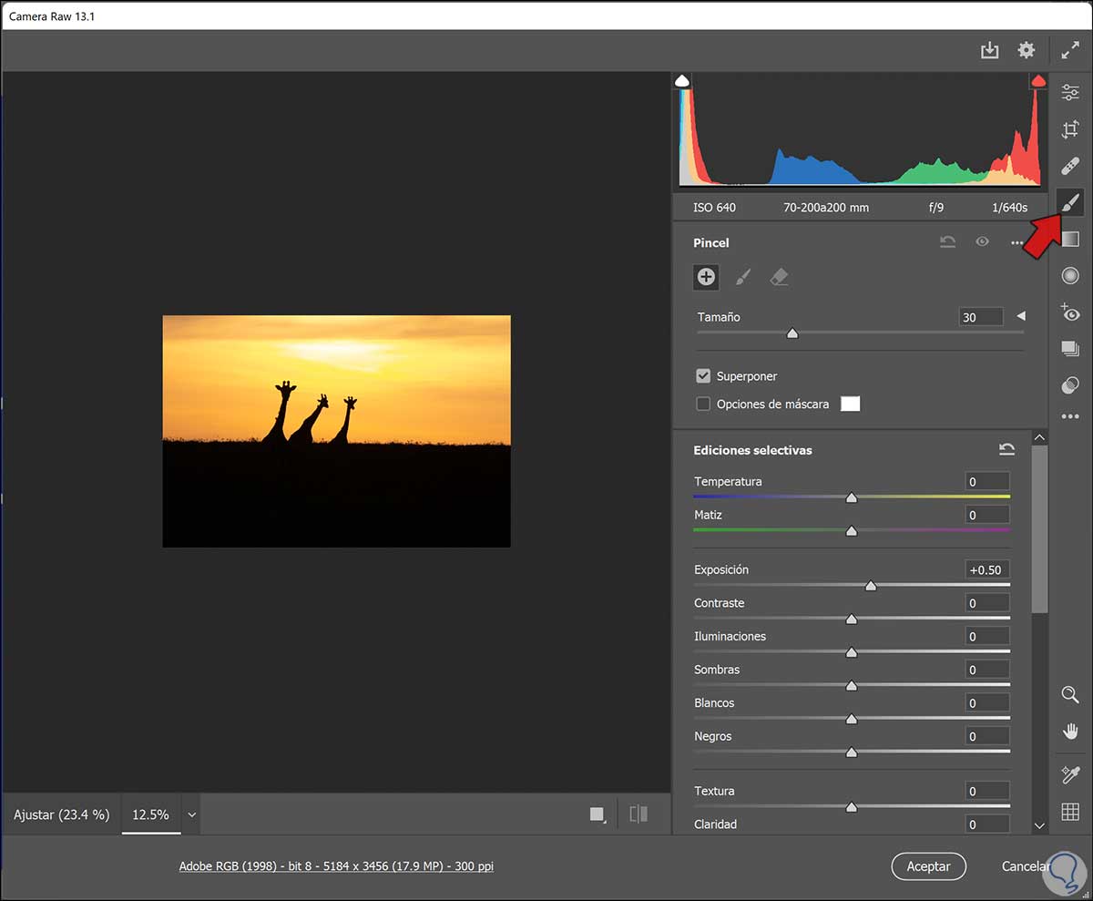Image resolution: width=1093 pixels, height=901 pixels.
Task: Open Adobe RGB workflow options link
Action: (x=336, y=866)
